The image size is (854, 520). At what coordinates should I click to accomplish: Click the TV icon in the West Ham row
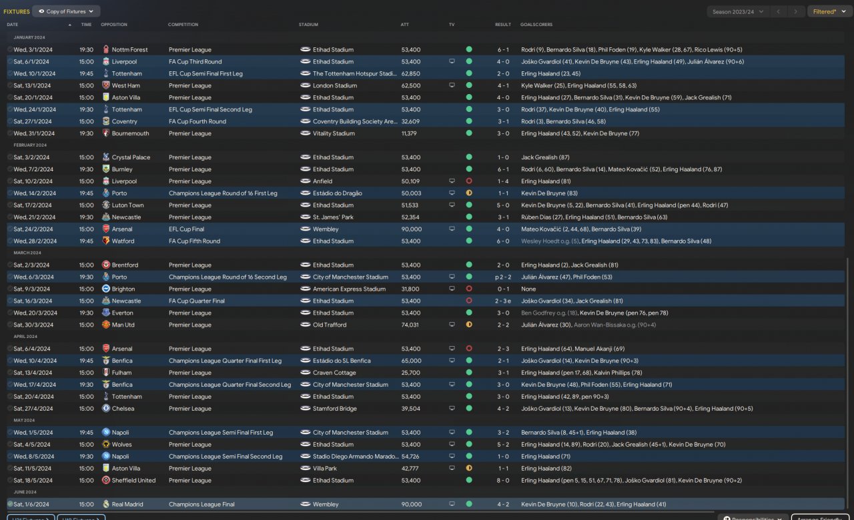click(452, 85)
